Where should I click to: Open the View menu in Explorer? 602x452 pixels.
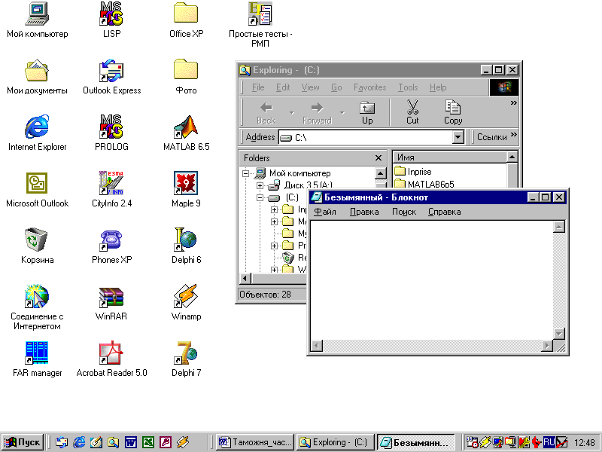point(310,87)
